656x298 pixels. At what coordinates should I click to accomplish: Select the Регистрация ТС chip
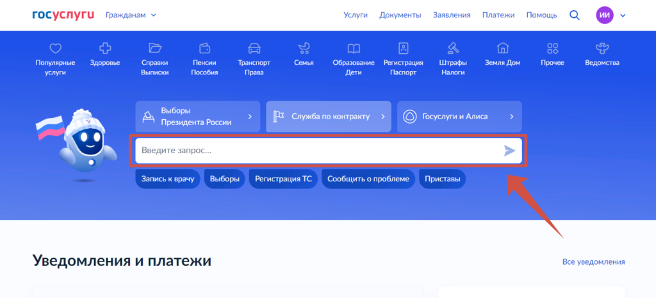(x=283, y=179)
